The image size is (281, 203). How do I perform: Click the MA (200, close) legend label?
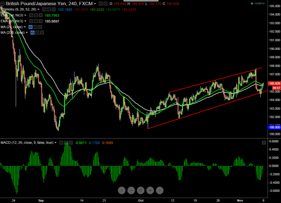click(12, 33)
